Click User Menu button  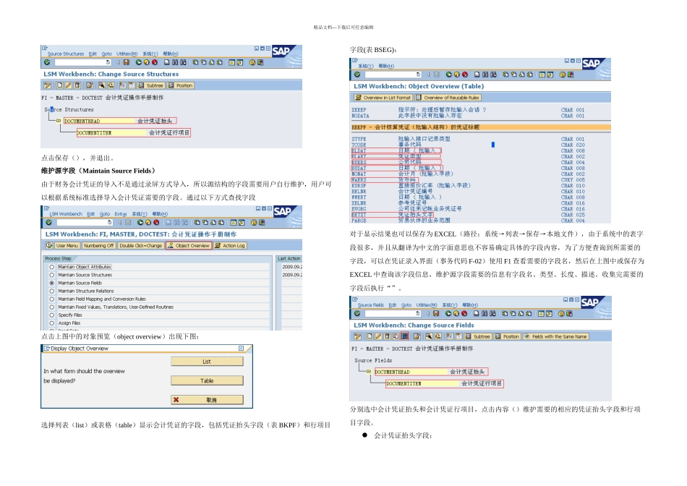[x=67, y=245]
